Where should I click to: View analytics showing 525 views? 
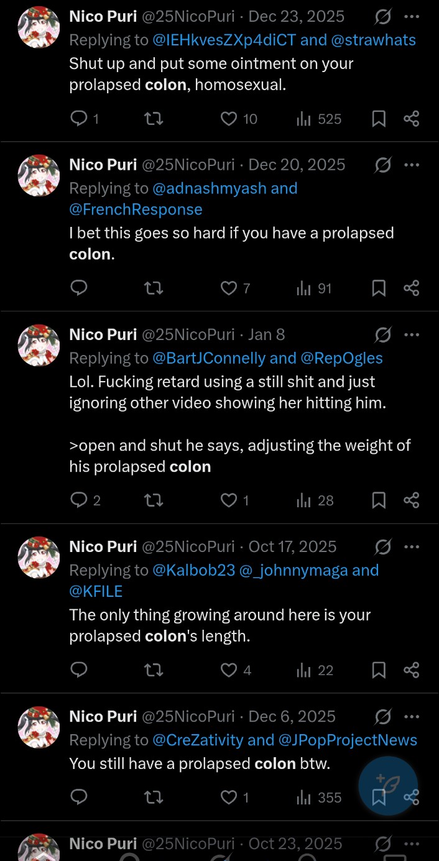(x=319, y=119)
